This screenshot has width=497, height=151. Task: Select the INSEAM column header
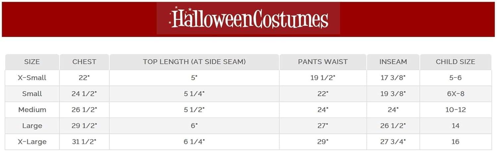click(393, 62)
